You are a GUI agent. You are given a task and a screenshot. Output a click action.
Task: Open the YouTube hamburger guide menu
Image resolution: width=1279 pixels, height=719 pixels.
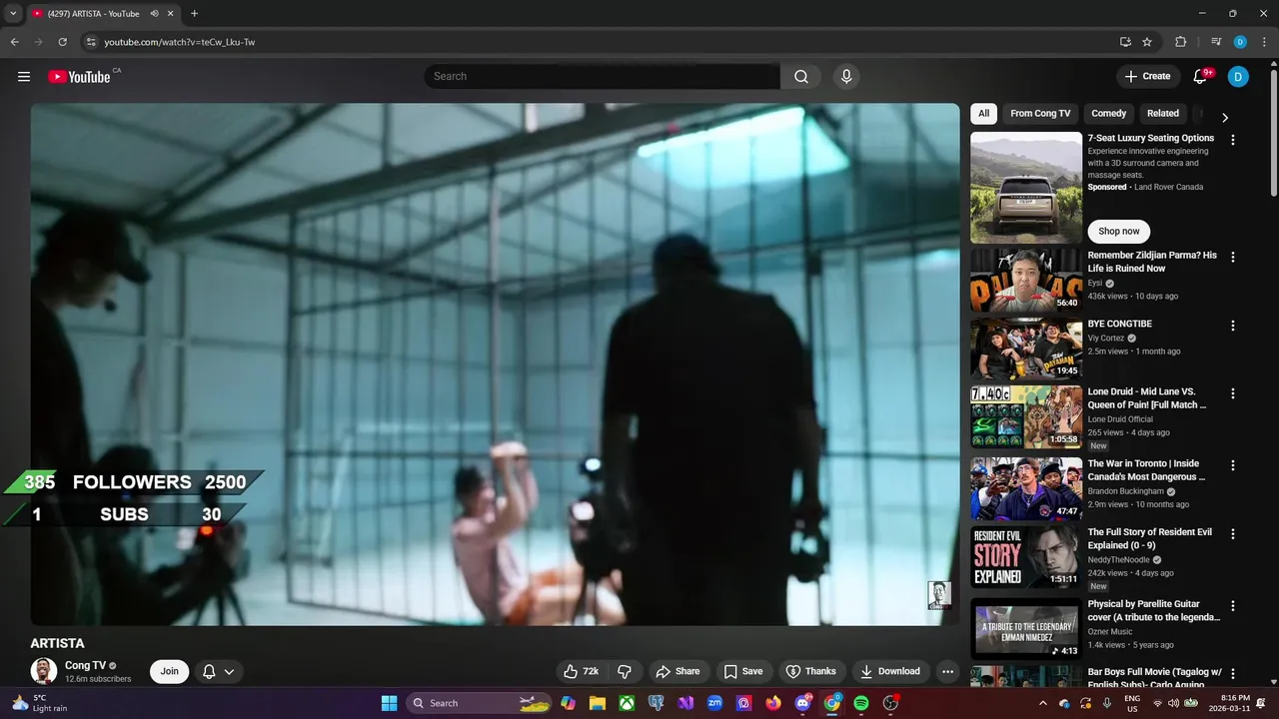tap(24, 76)
